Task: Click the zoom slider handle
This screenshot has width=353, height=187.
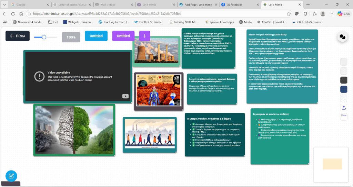Action: (44, 37)
